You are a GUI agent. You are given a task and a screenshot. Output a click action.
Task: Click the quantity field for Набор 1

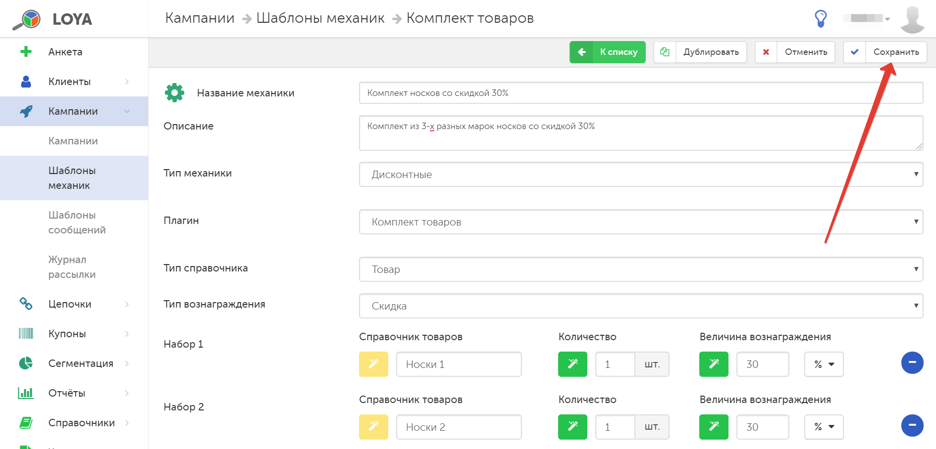[x=615, y=364]
